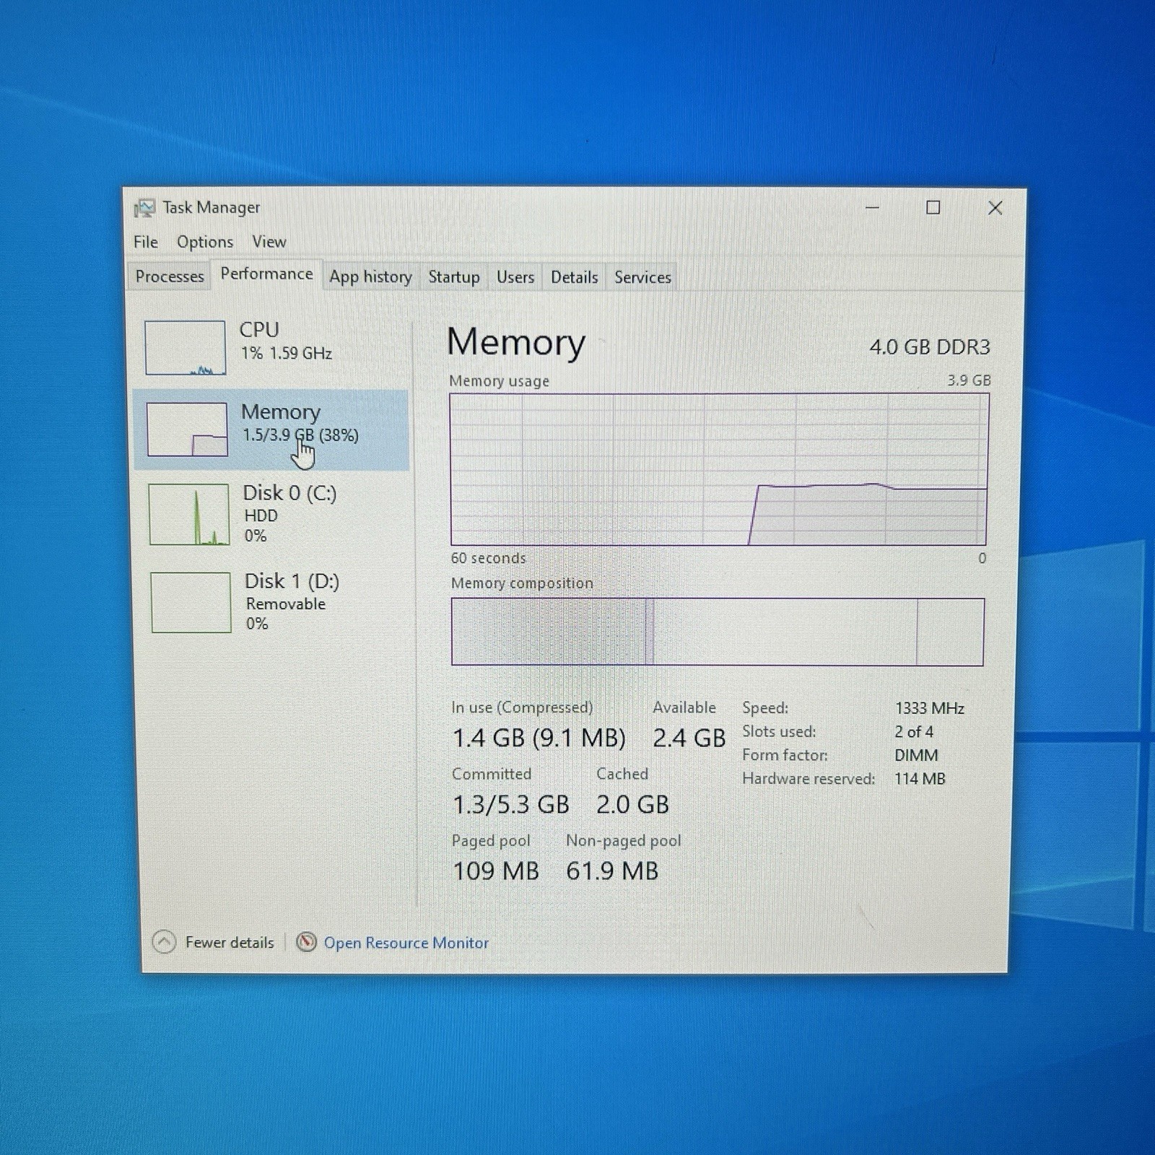Open Resource Monitor link
The width and height of the screenshot is (1155, 1155).
[x=406, y=943]
